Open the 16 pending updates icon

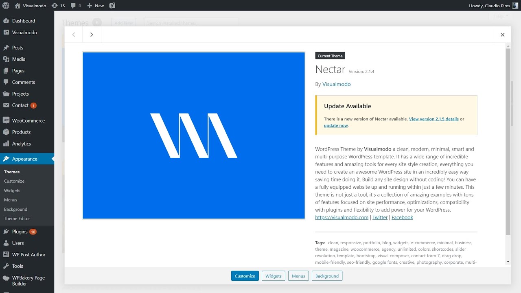55,6
